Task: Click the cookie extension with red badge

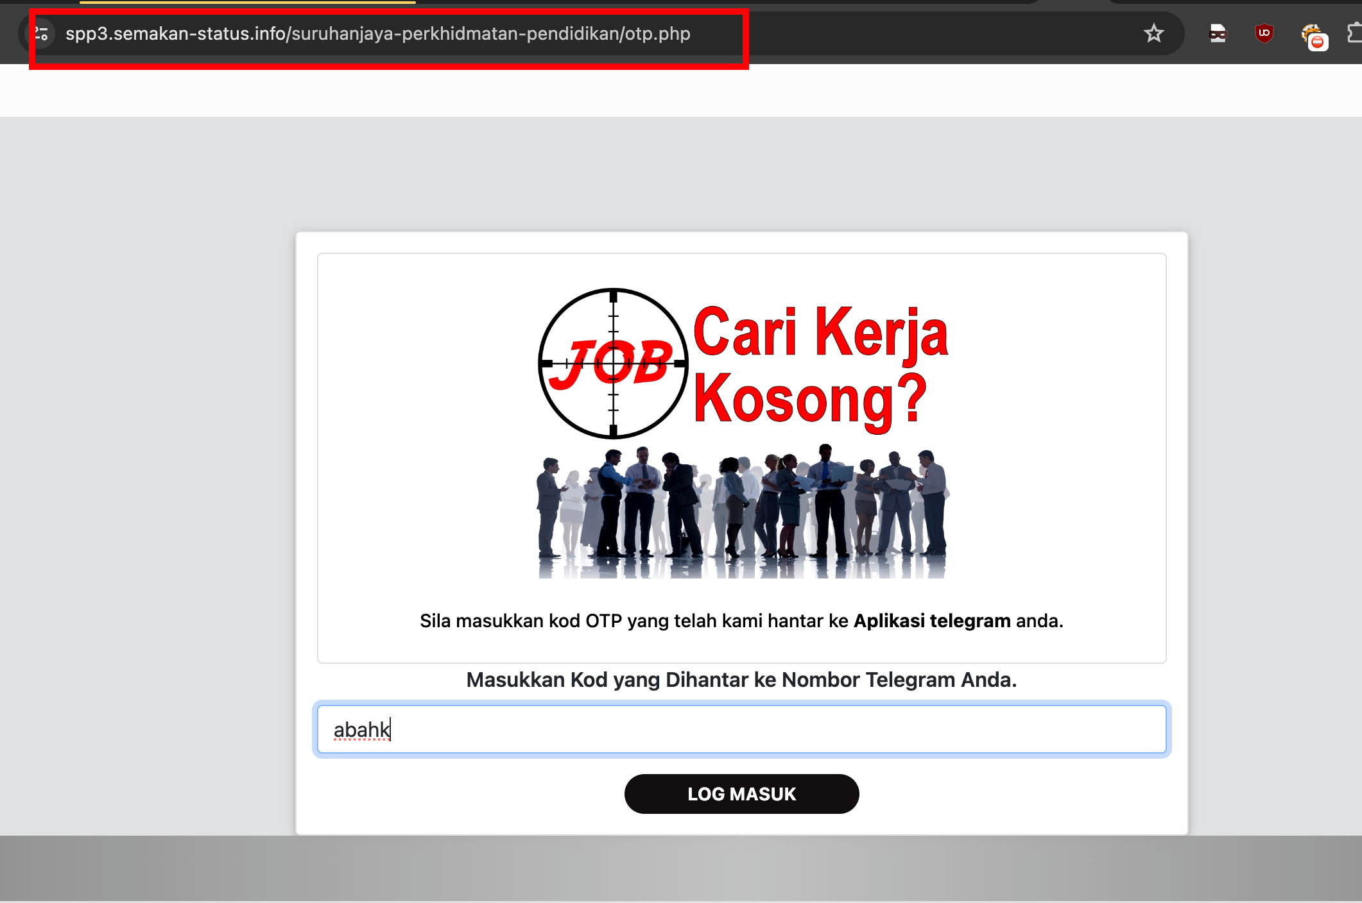Action: [1312, 35]
